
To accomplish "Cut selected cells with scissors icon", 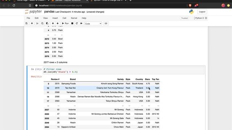I will coord(37,23).
